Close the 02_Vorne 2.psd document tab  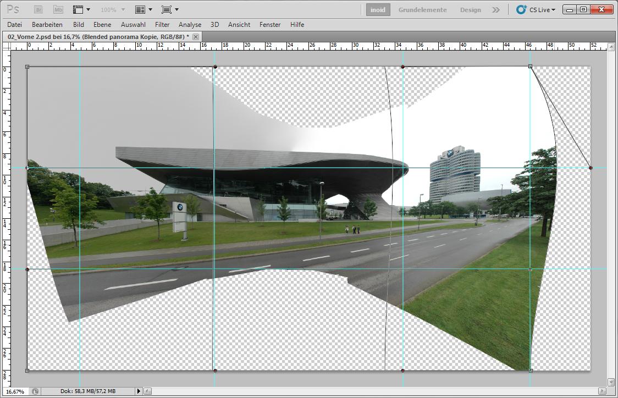click(x=196, y=36)
